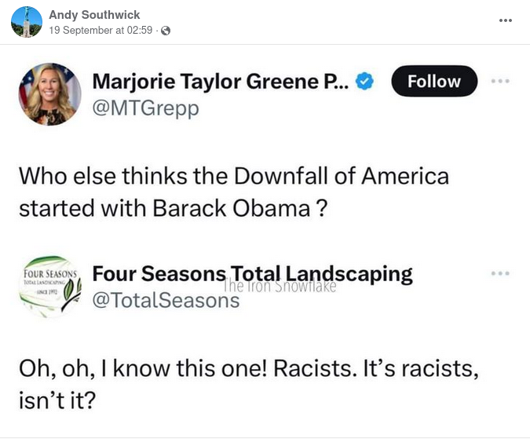Image resolution: width=530 pixels, height=439 pixels.
Task: Open more options on Greene's tweet
Action: coord(500,81)
